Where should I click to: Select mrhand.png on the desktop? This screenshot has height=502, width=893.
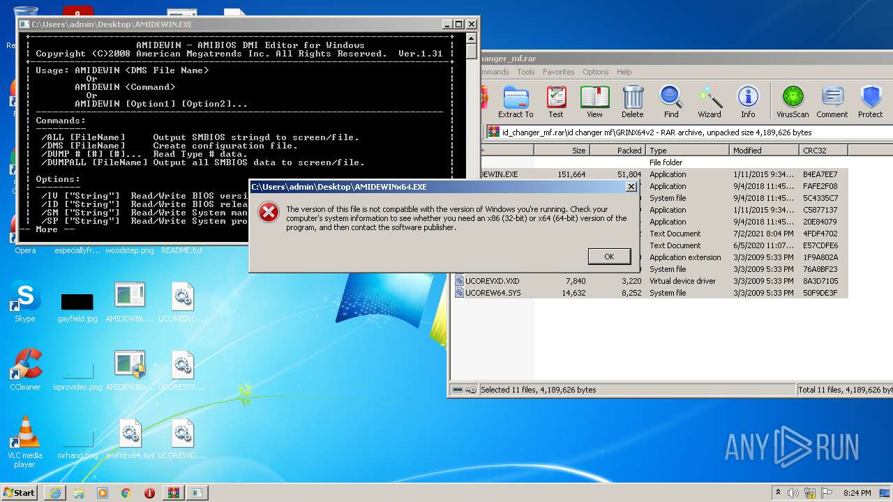pyautogui.click(x=77, y=445)
